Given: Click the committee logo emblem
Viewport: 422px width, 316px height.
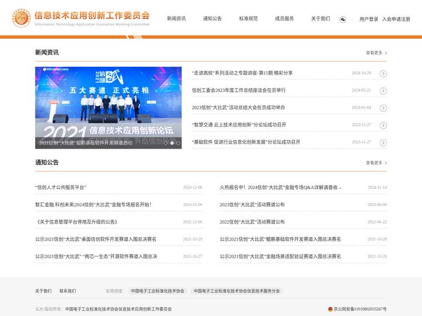Looking at the screenshot, I should pyautogui.click(x=21, y=18).
